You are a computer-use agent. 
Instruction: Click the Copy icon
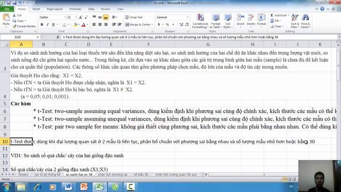tap(14, 21)
